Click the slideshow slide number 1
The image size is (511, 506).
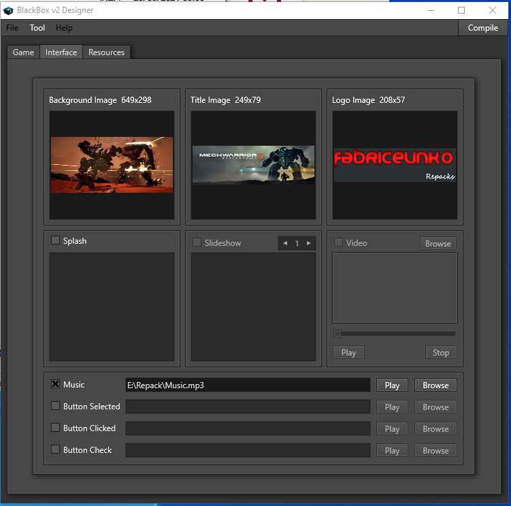pyautogui.click(x=297, y=243)
